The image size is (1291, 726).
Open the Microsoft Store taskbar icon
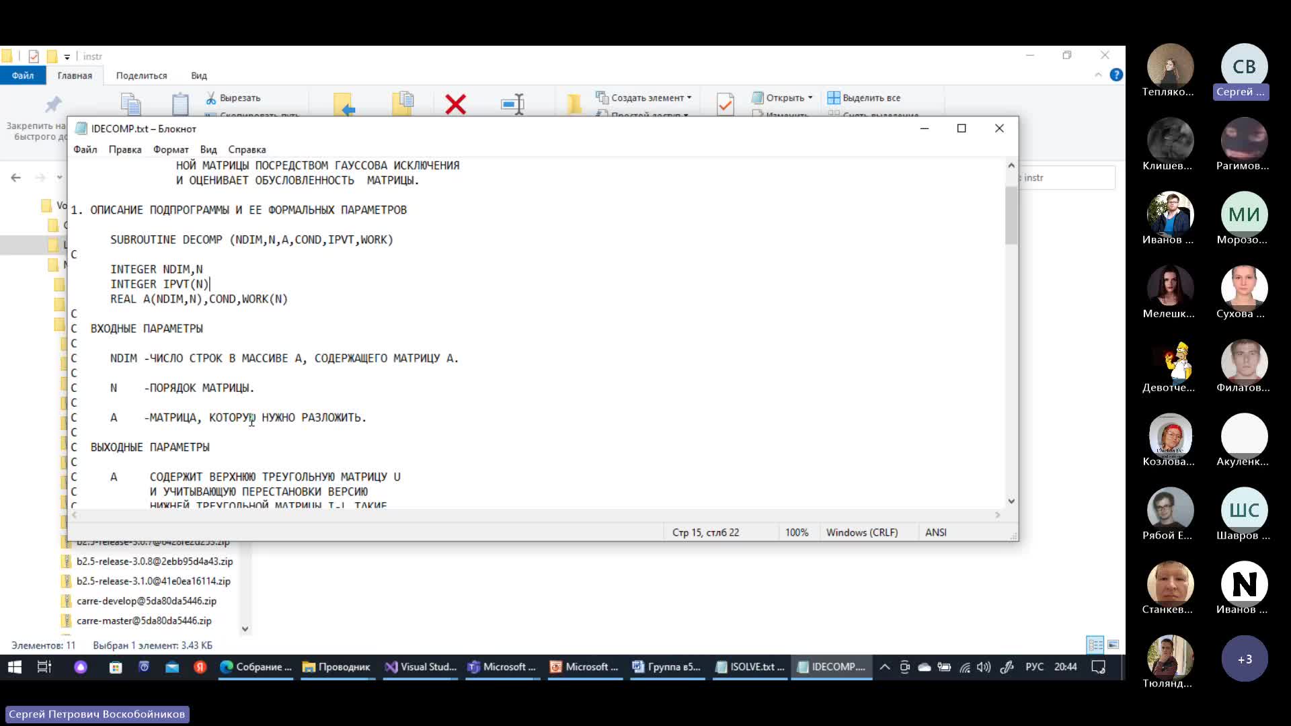click(116, 667)
